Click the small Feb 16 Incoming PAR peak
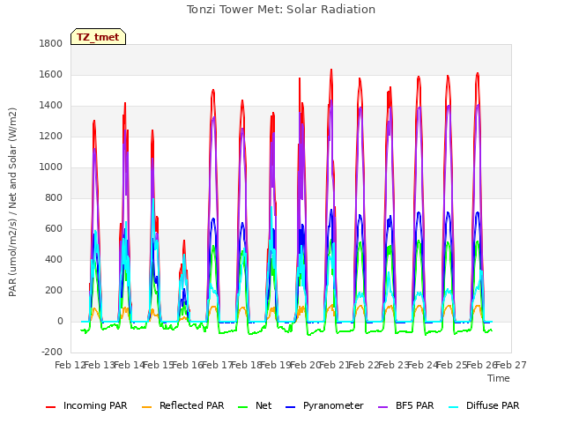 (184, 241)
